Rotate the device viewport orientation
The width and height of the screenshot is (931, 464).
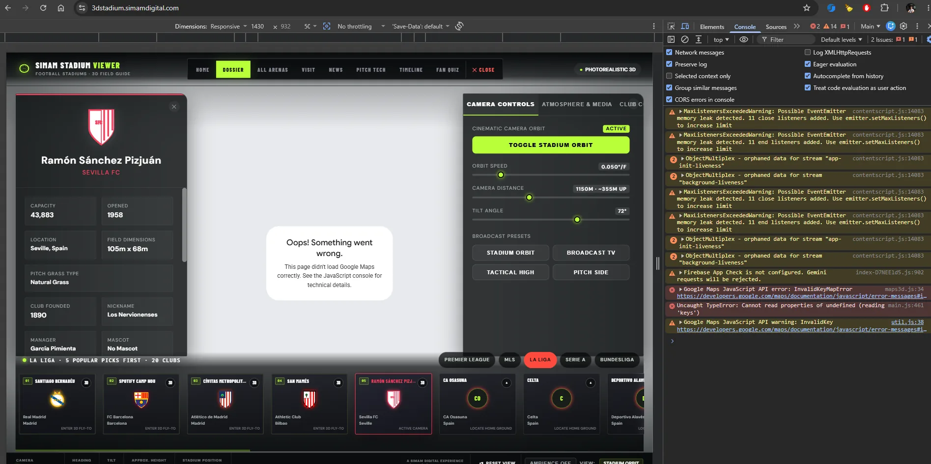(x=459, y=26)
